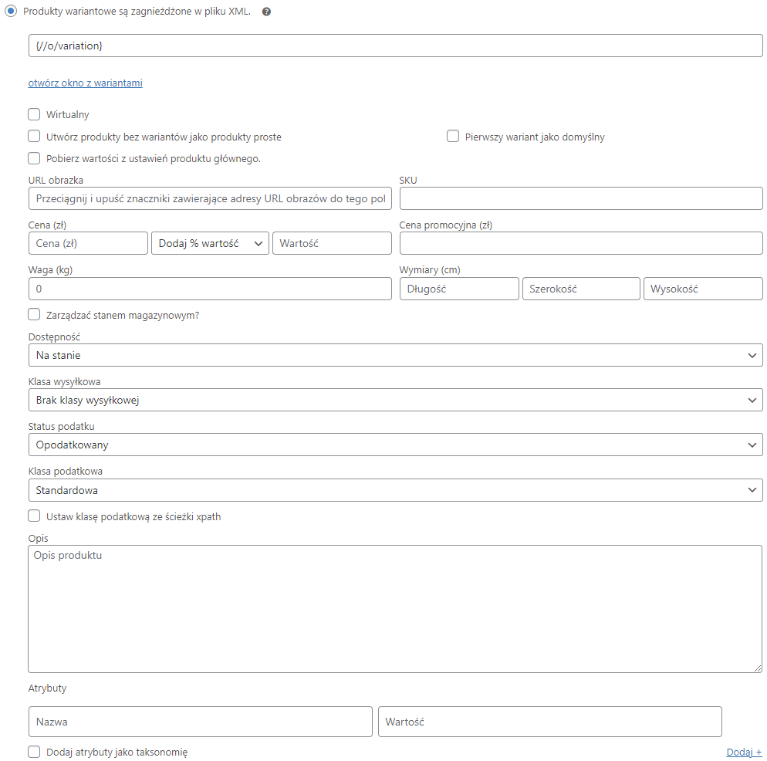Check Ustaw klasę podatkową ze ścieżki xpath
The height and width of the screenshot is (761, 767).
34,516
